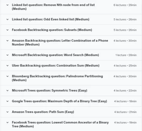The image size is (142, 131).
Task: Expand the Combination Sum section chevron
Action: click(x=7, y=65)
